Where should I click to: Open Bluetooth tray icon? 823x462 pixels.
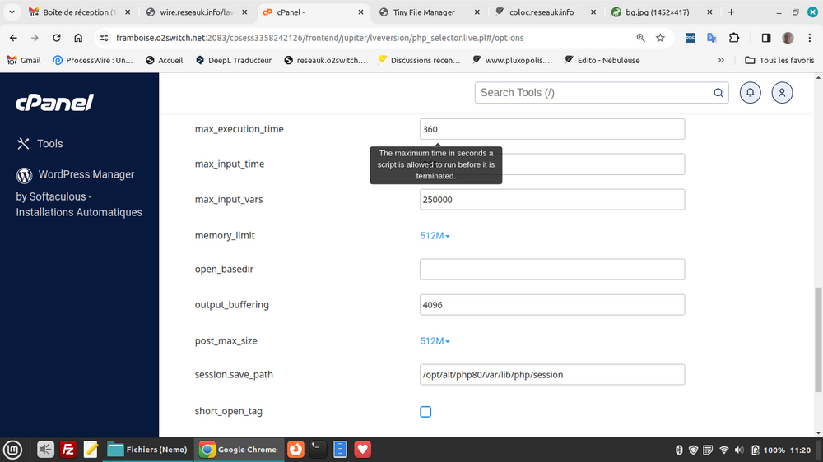pyautogui.click(x=679, y=450)
